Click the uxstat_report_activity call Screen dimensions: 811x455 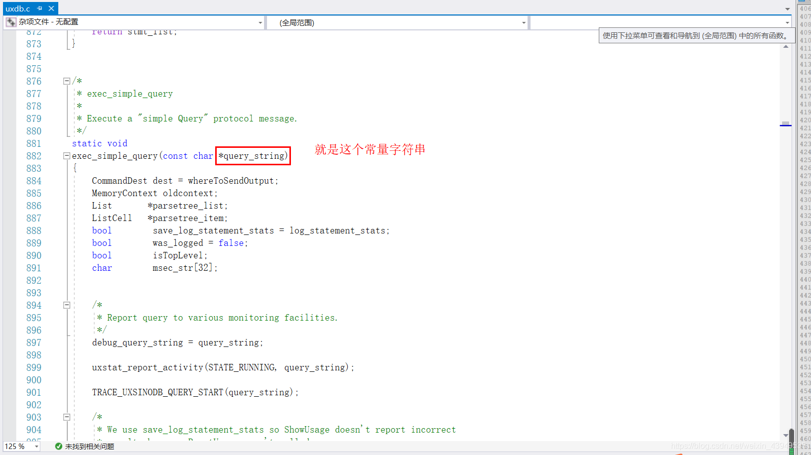pyautogui.click(x=223, y=367)
